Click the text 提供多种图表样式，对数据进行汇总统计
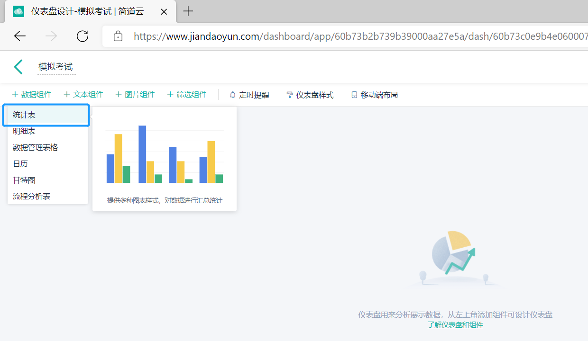This screenshot has height=341, width=588. pos(165,200)
